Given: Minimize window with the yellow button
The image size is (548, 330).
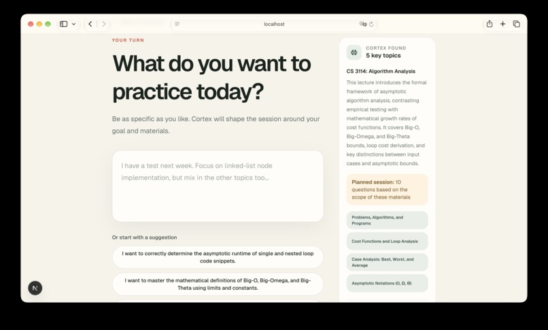Looking at the screenshot, I should tap(39, 24).
